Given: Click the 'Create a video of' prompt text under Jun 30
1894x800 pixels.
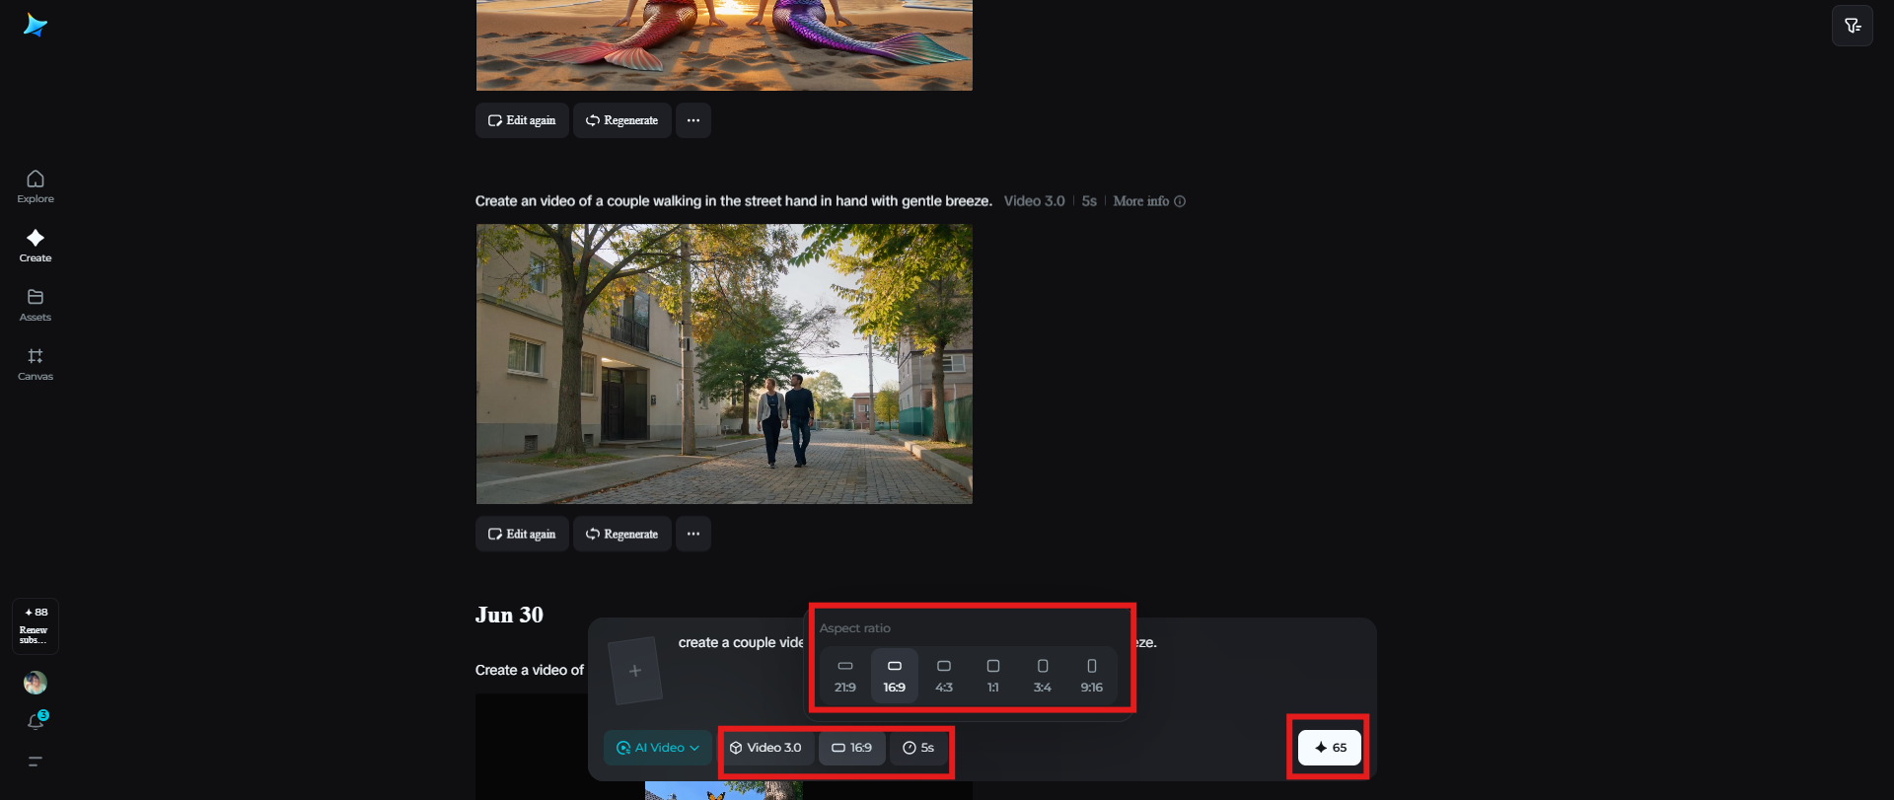Looking at the screenshot, I should [530, 670].
